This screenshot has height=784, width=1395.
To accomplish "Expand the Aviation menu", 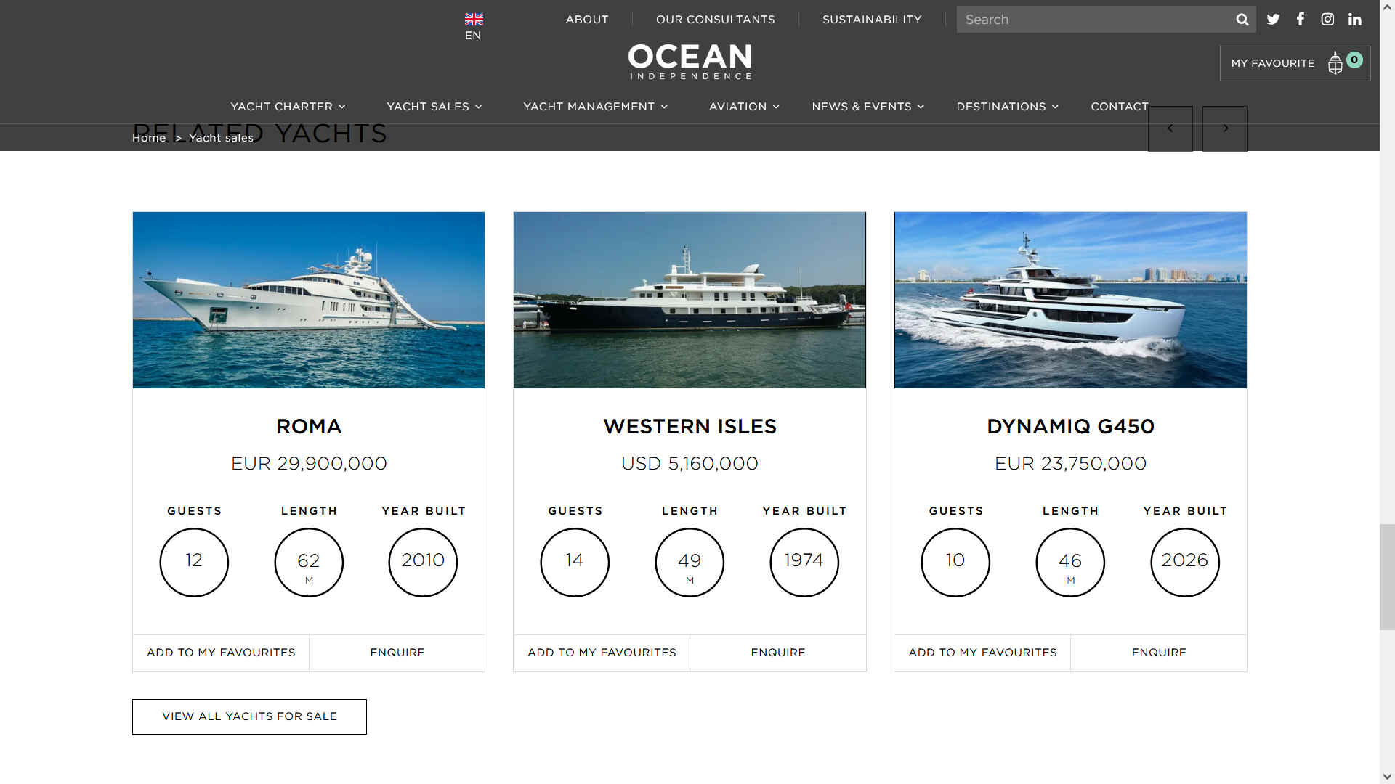I will coord(744,107).
